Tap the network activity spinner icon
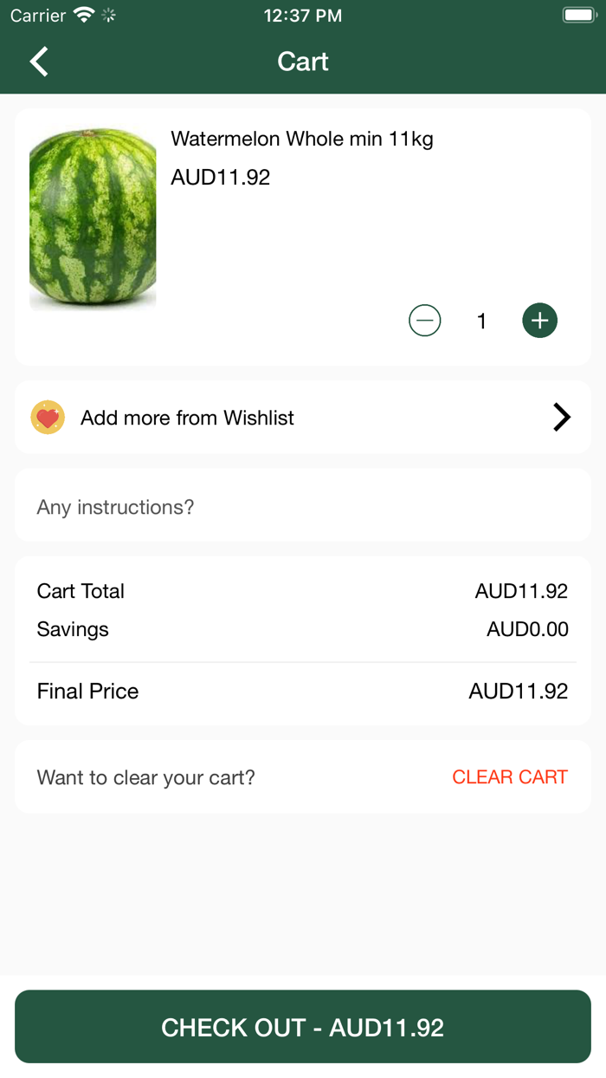Screen dimensions: 606x1078 tap(109, 16)
